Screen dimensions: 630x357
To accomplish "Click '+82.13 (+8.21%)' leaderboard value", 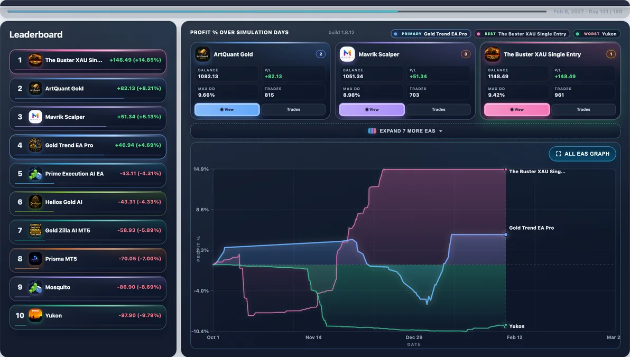I will pyautogui.click(x=139, y=88).
